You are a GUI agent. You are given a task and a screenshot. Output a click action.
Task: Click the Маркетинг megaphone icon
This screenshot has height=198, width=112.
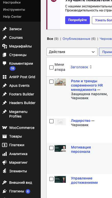tap(5, 162)
